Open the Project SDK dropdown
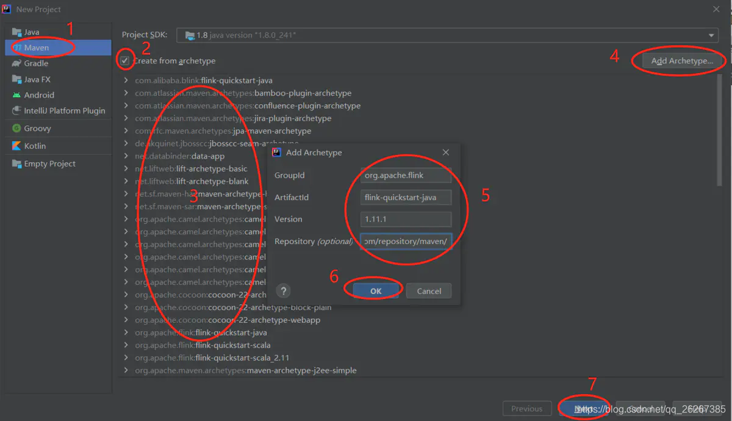The width and height of the screenshot is (732, 421). [448, 35]
